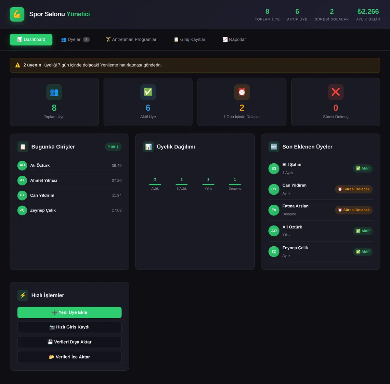
Task: Click the Yıllık bar in Üyelik Dağılımı
Action: click(x=208, y=185)
